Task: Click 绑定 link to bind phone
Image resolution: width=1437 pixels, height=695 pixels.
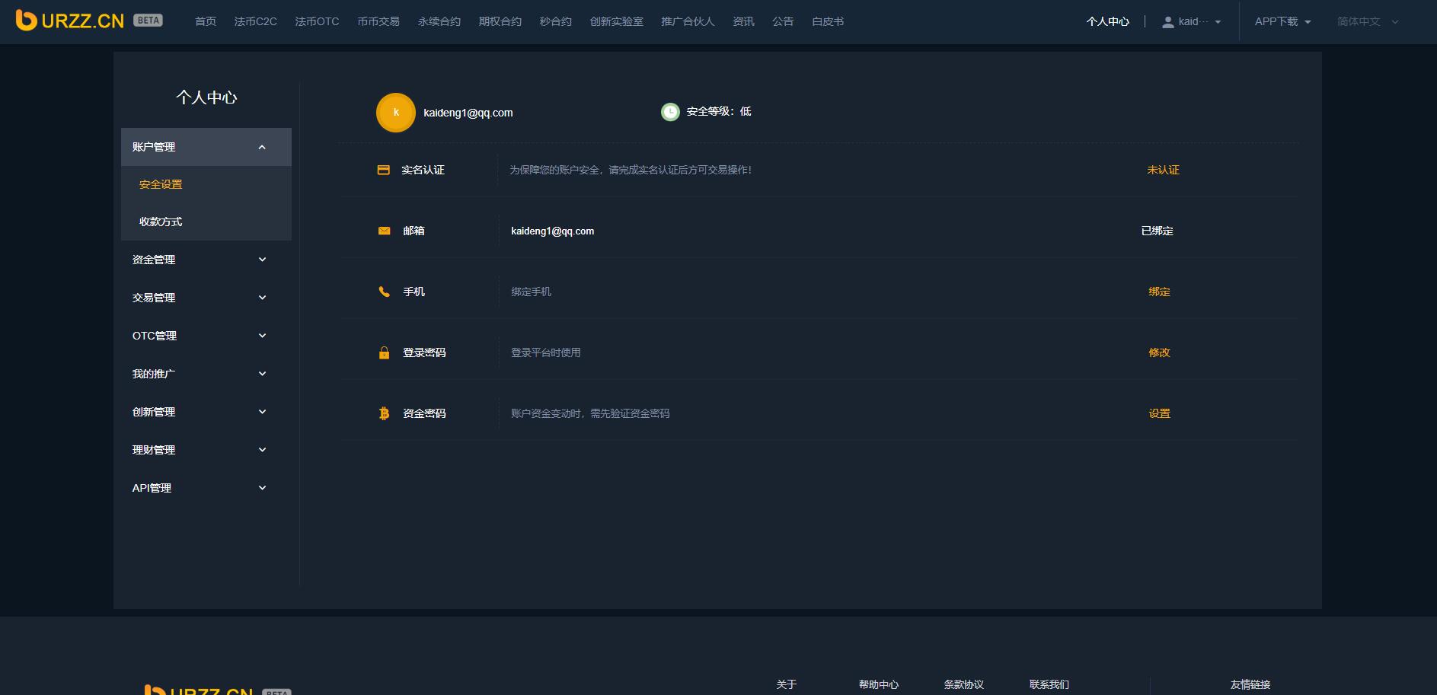Action: point(1159,292)
